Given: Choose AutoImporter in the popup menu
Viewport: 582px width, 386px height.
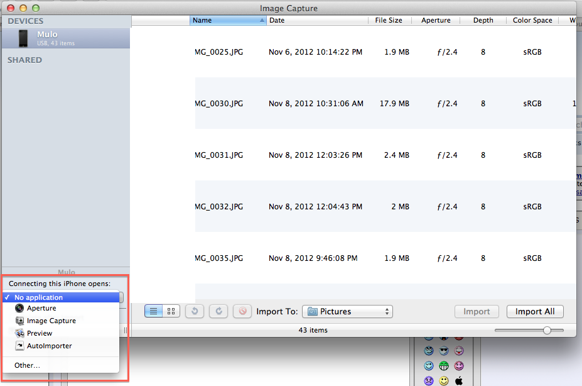Looking at the screenshot, I should 62,346.
